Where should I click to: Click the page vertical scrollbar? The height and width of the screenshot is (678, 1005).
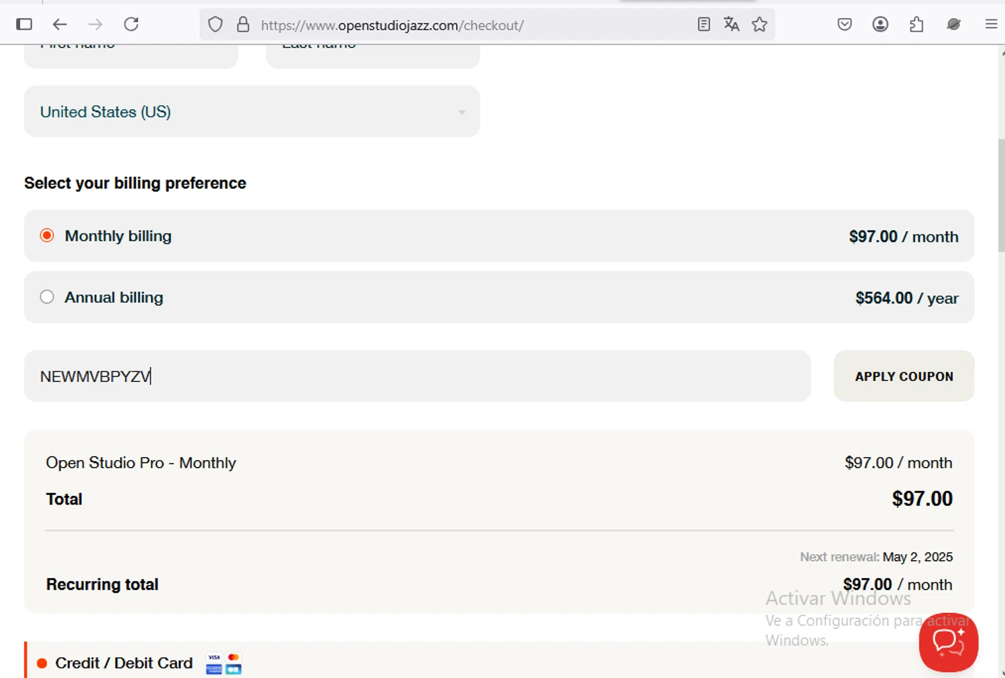coord(1000,196)
